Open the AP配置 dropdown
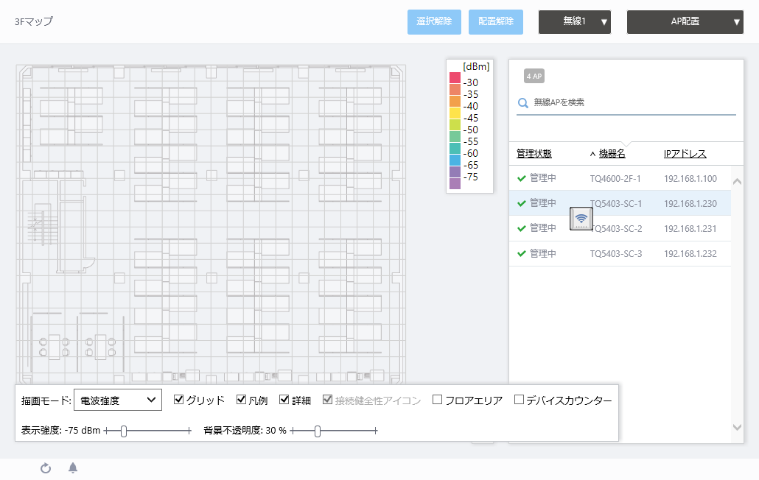This screenshot has width=759, height=480. point(685,22)
